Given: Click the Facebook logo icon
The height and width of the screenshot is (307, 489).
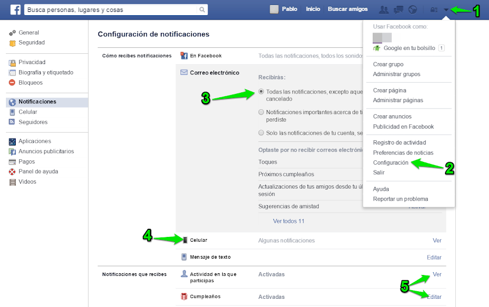Looking at the screenshot, I should 16,10.
